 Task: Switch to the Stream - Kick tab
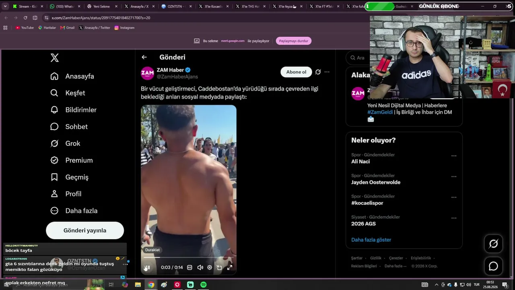28,6
